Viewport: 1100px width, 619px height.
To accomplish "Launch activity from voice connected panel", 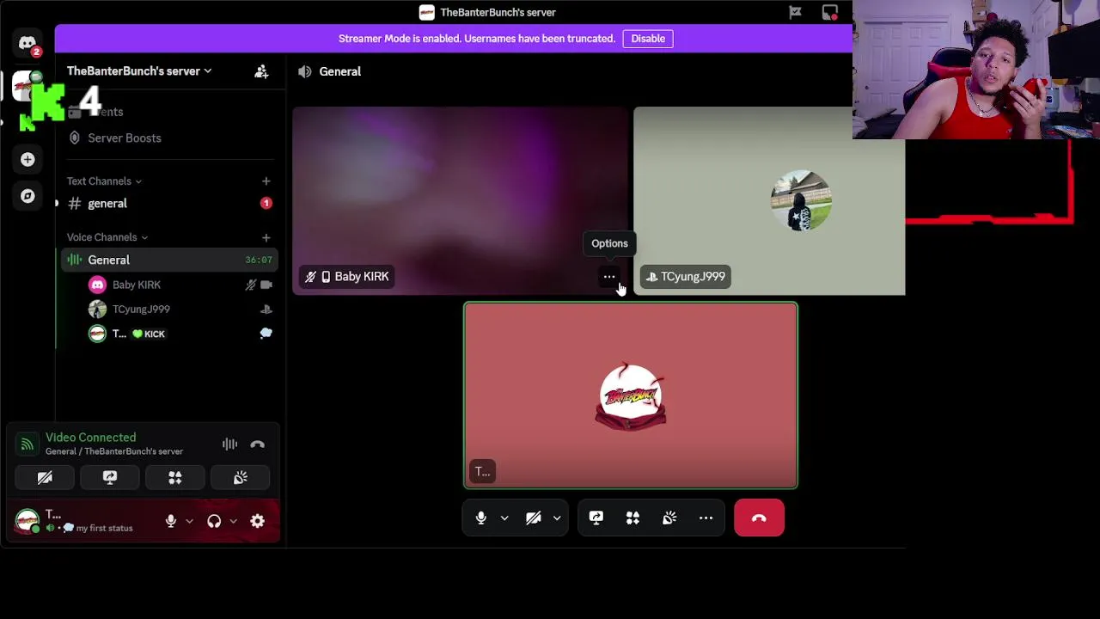I will click(175, 477).
